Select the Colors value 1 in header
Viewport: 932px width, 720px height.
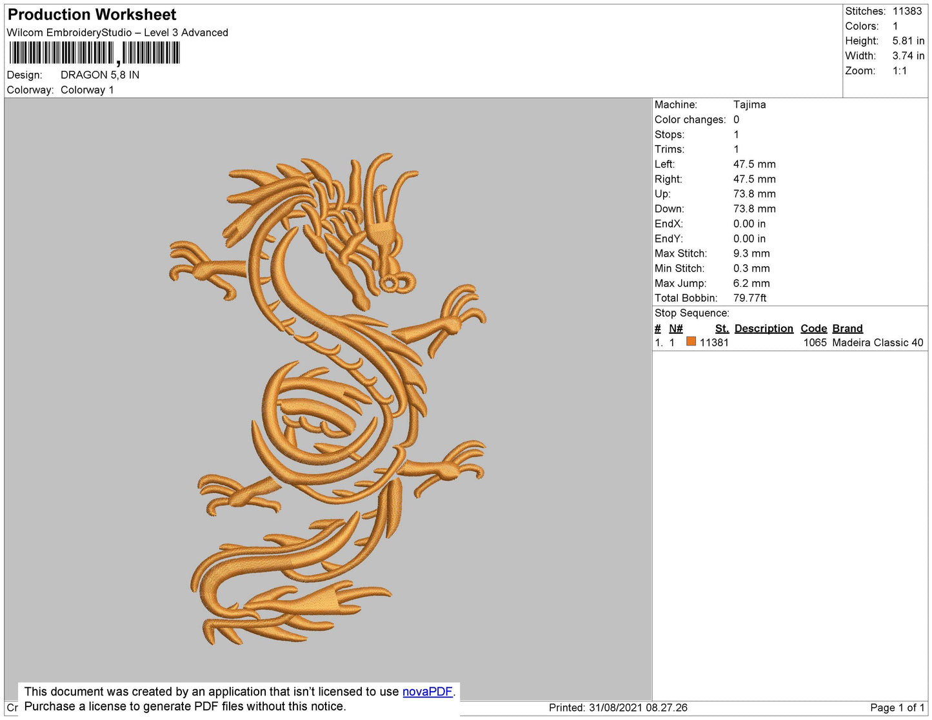(895, 26)
